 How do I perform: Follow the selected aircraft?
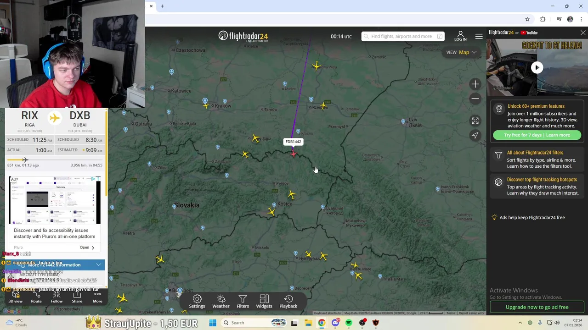(x=57, y=297)
